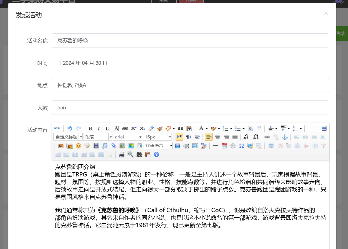Image resolution: width=348 pixels, height=249 pixels.
Task: Open the editor help question mark
Action: [157, 155]
